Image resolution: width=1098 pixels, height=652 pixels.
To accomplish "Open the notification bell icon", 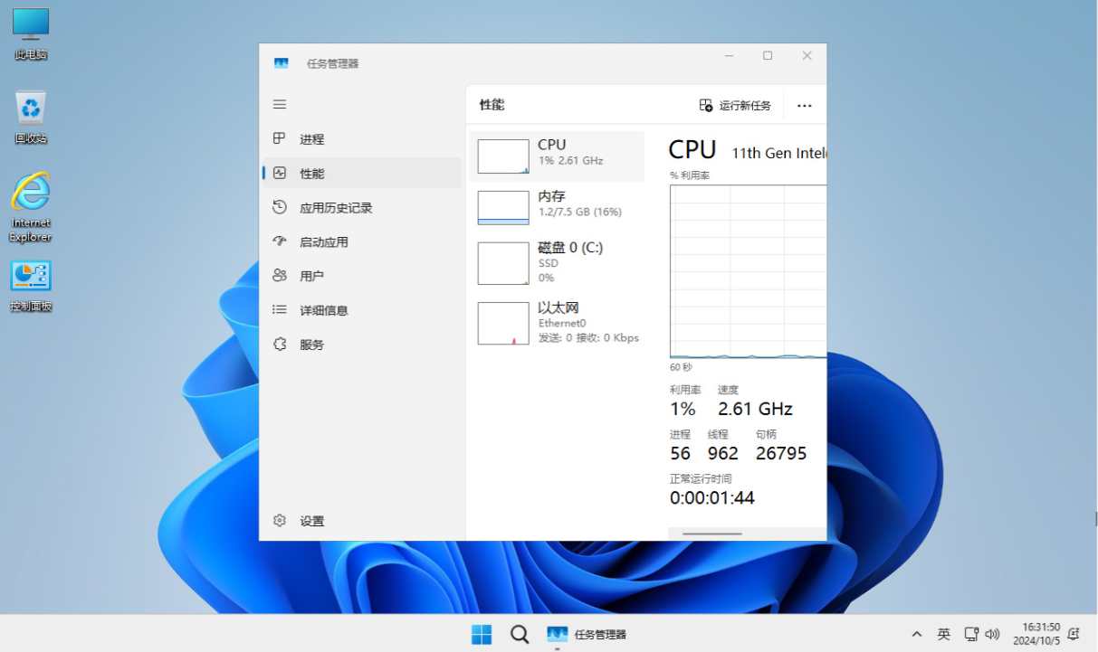I will (x=1074, y=634).
